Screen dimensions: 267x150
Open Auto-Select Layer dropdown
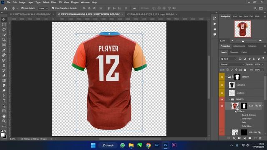click(43, 8)
